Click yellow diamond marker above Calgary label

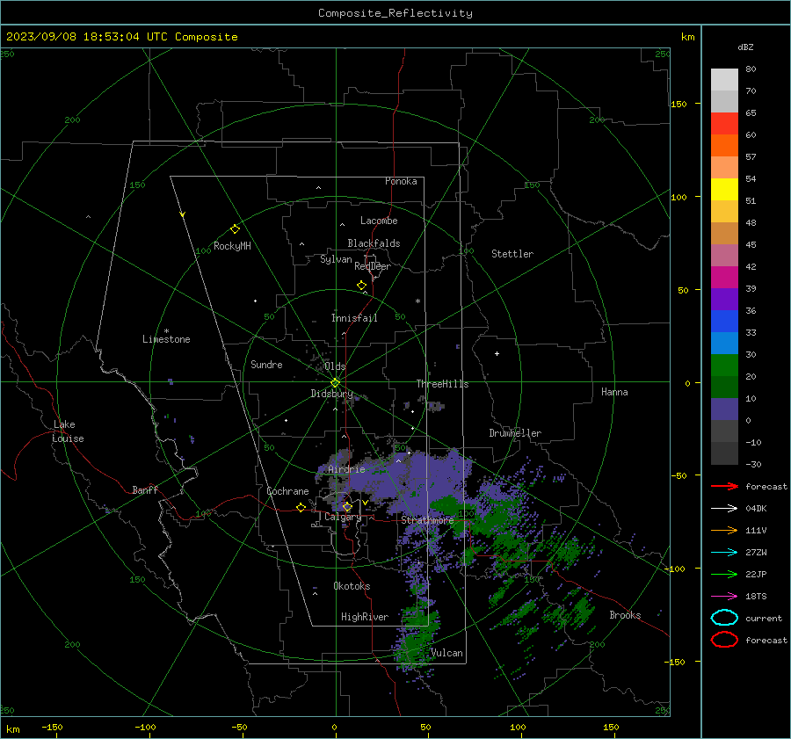tap(347, 506)
